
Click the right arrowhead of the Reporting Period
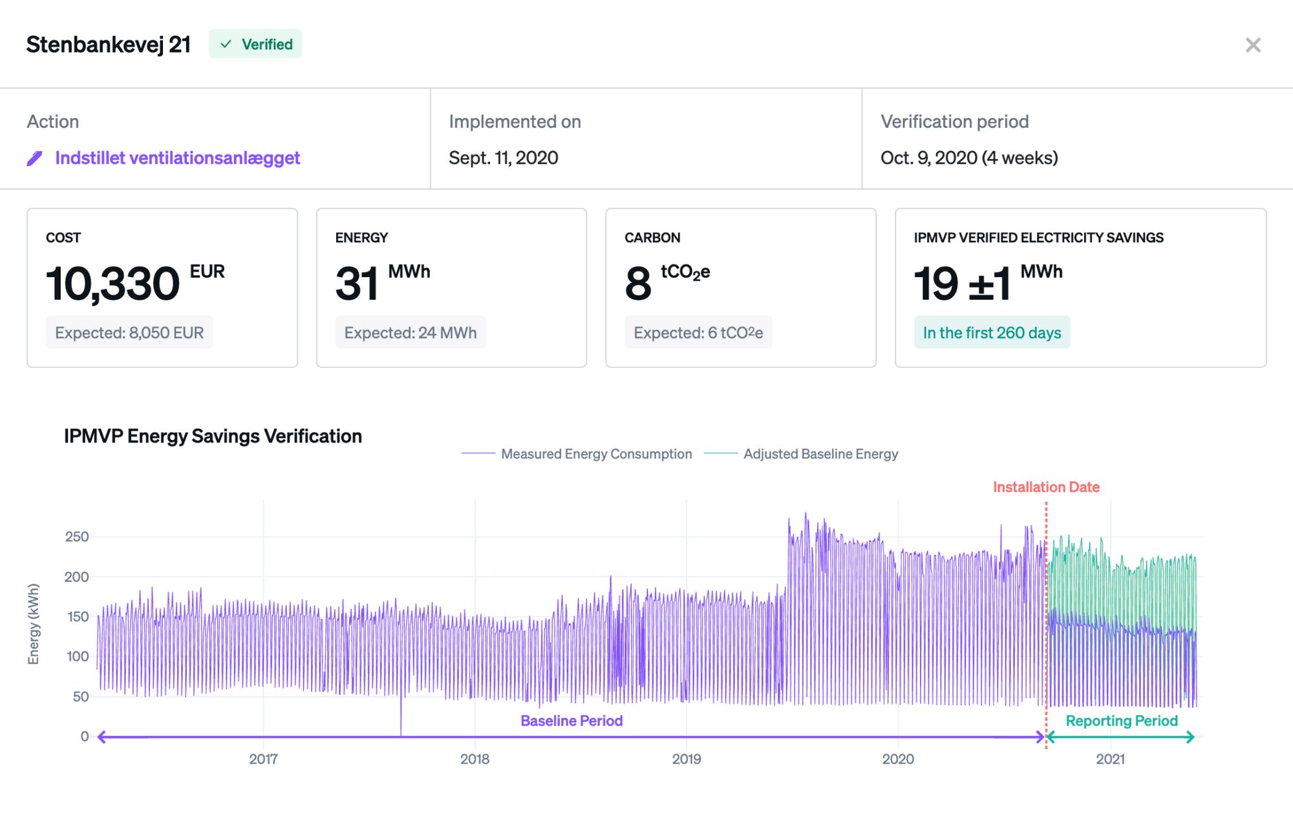point(1190,737)
